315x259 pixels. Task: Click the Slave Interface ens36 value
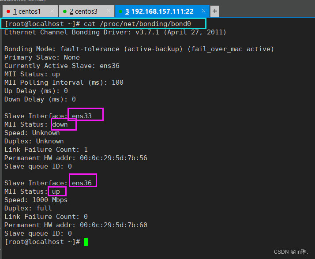(82, 183)
